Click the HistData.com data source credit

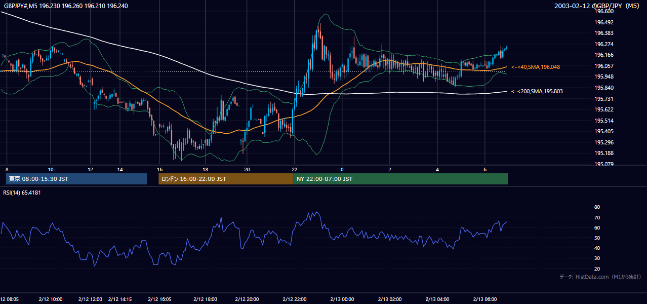click(600, 277)
